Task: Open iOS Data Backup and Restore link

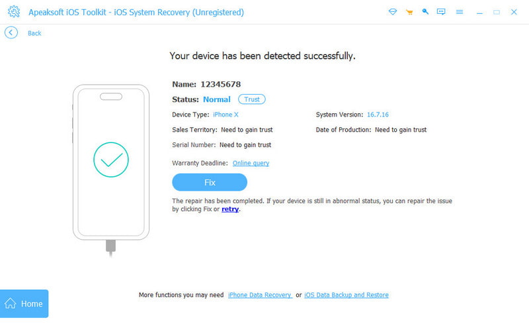Action: 346,295
